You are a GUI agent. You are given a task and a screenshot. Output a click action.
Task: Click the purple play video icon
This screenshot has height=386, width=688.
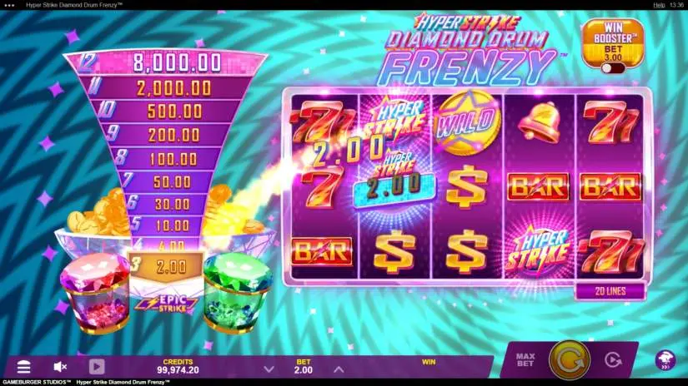(x=97, y=367)
